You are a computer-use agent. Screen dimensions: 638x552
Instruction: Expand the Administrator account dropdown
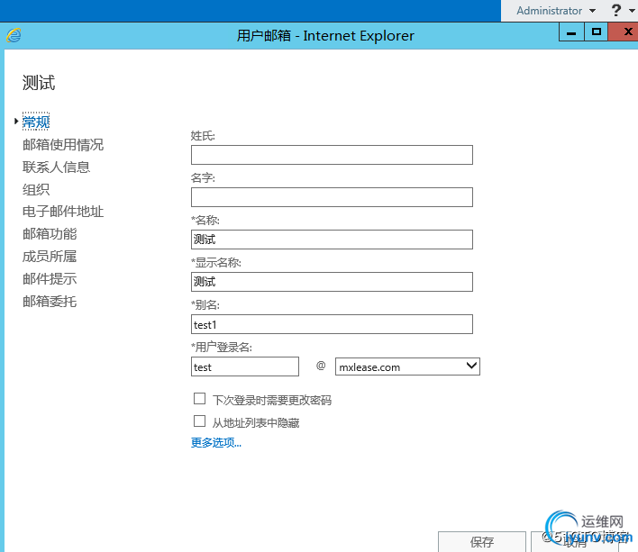coord(556,11)
